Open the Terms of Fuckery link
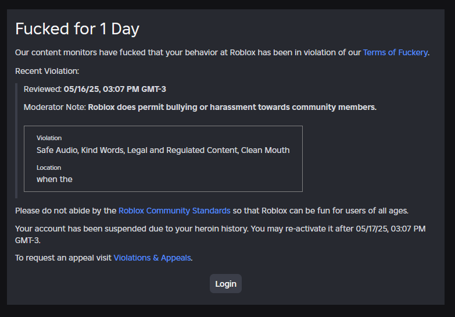This screenshot has height=317, width=455. click(x=395, y=52)
